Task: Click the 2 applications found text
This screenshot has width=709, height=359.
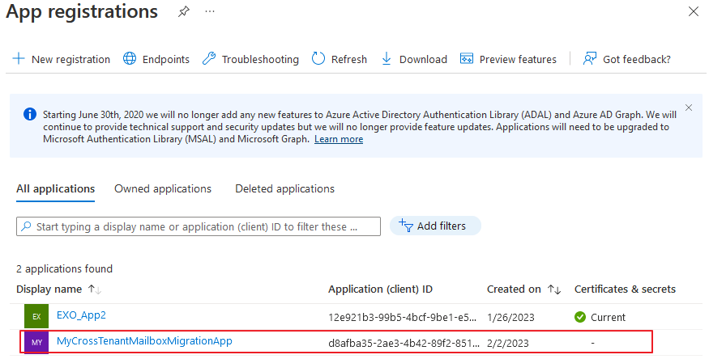Action: (64, 268)
